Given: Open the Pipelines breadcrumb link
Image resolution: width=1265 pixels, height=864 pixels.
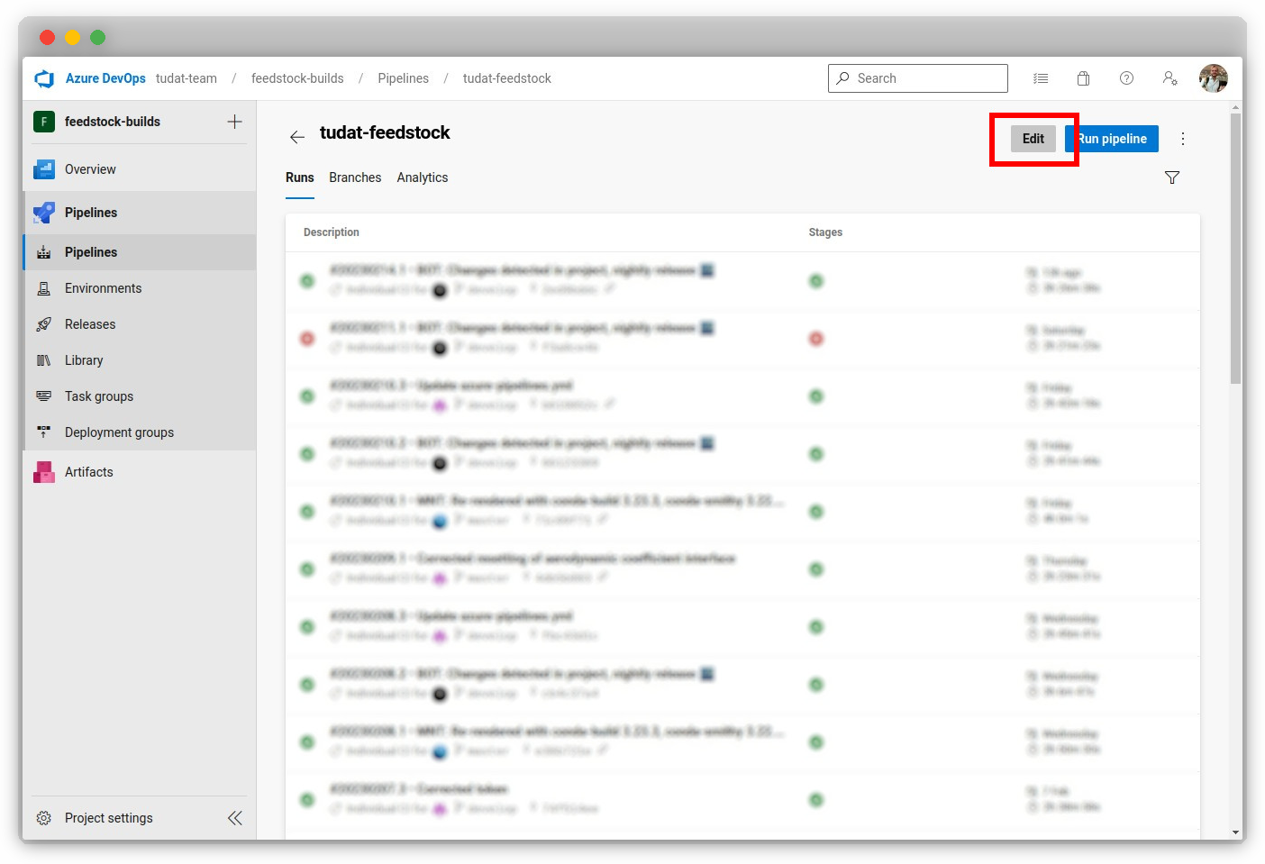Looking at the screenshot, I should 404,78.
